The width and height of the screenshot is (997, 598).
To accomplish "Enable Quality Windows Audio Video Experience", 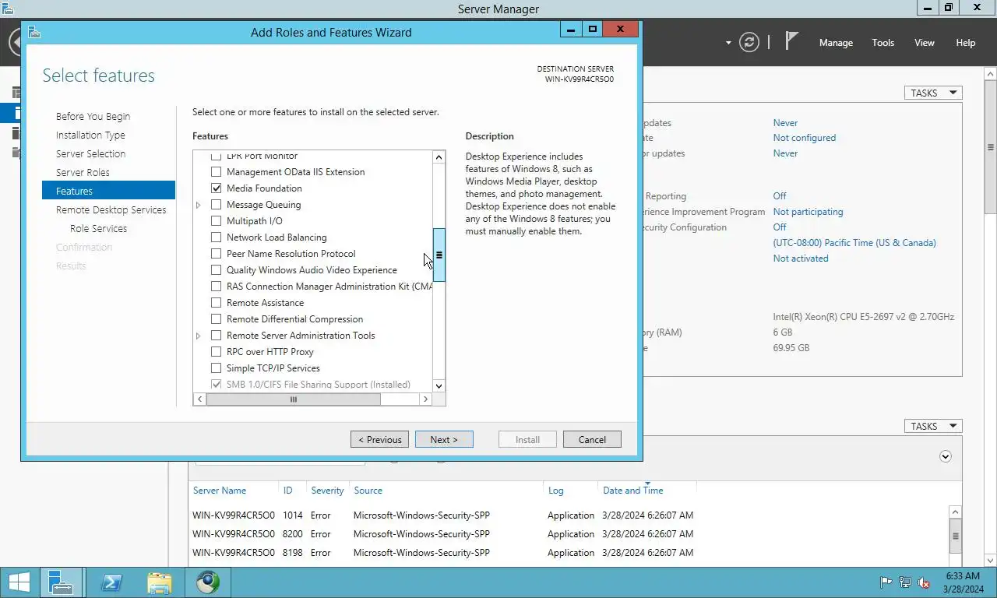I will click(217, 270).
